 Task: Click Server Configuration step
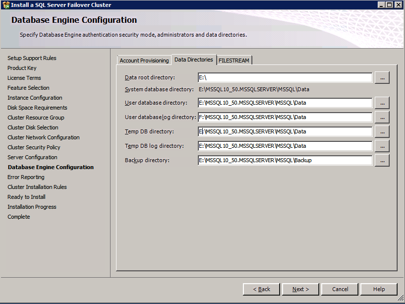tap(33, 157)
